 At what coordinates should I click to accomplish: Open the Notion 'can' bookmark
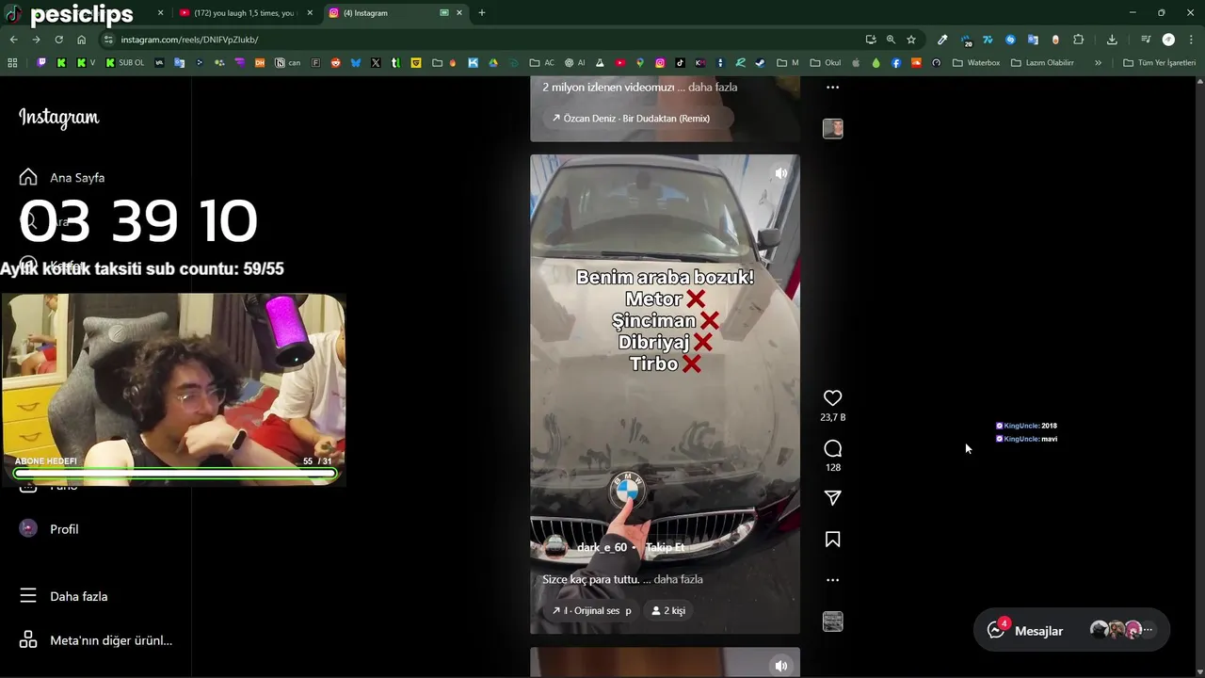[287, 63]
